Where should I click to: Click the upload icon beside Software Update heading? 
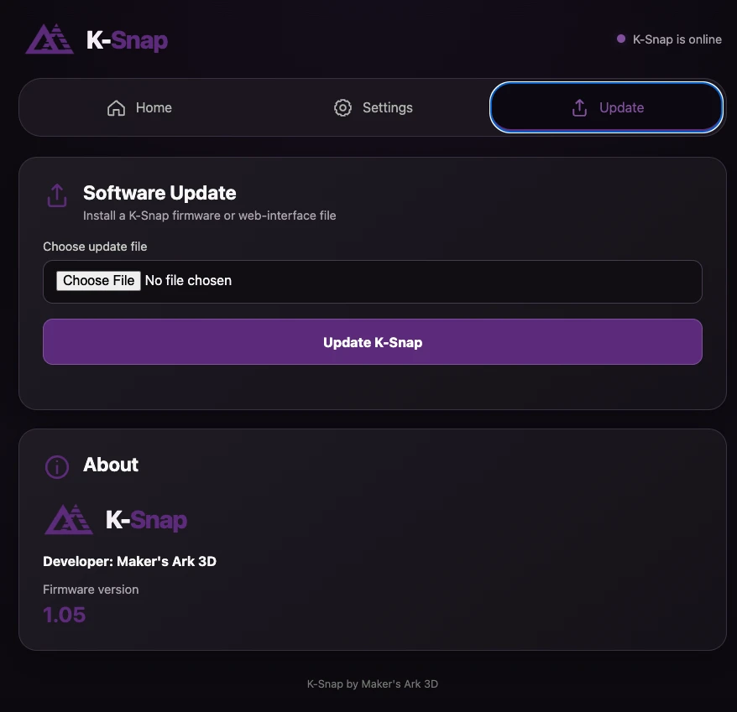[x=57, y=195]
